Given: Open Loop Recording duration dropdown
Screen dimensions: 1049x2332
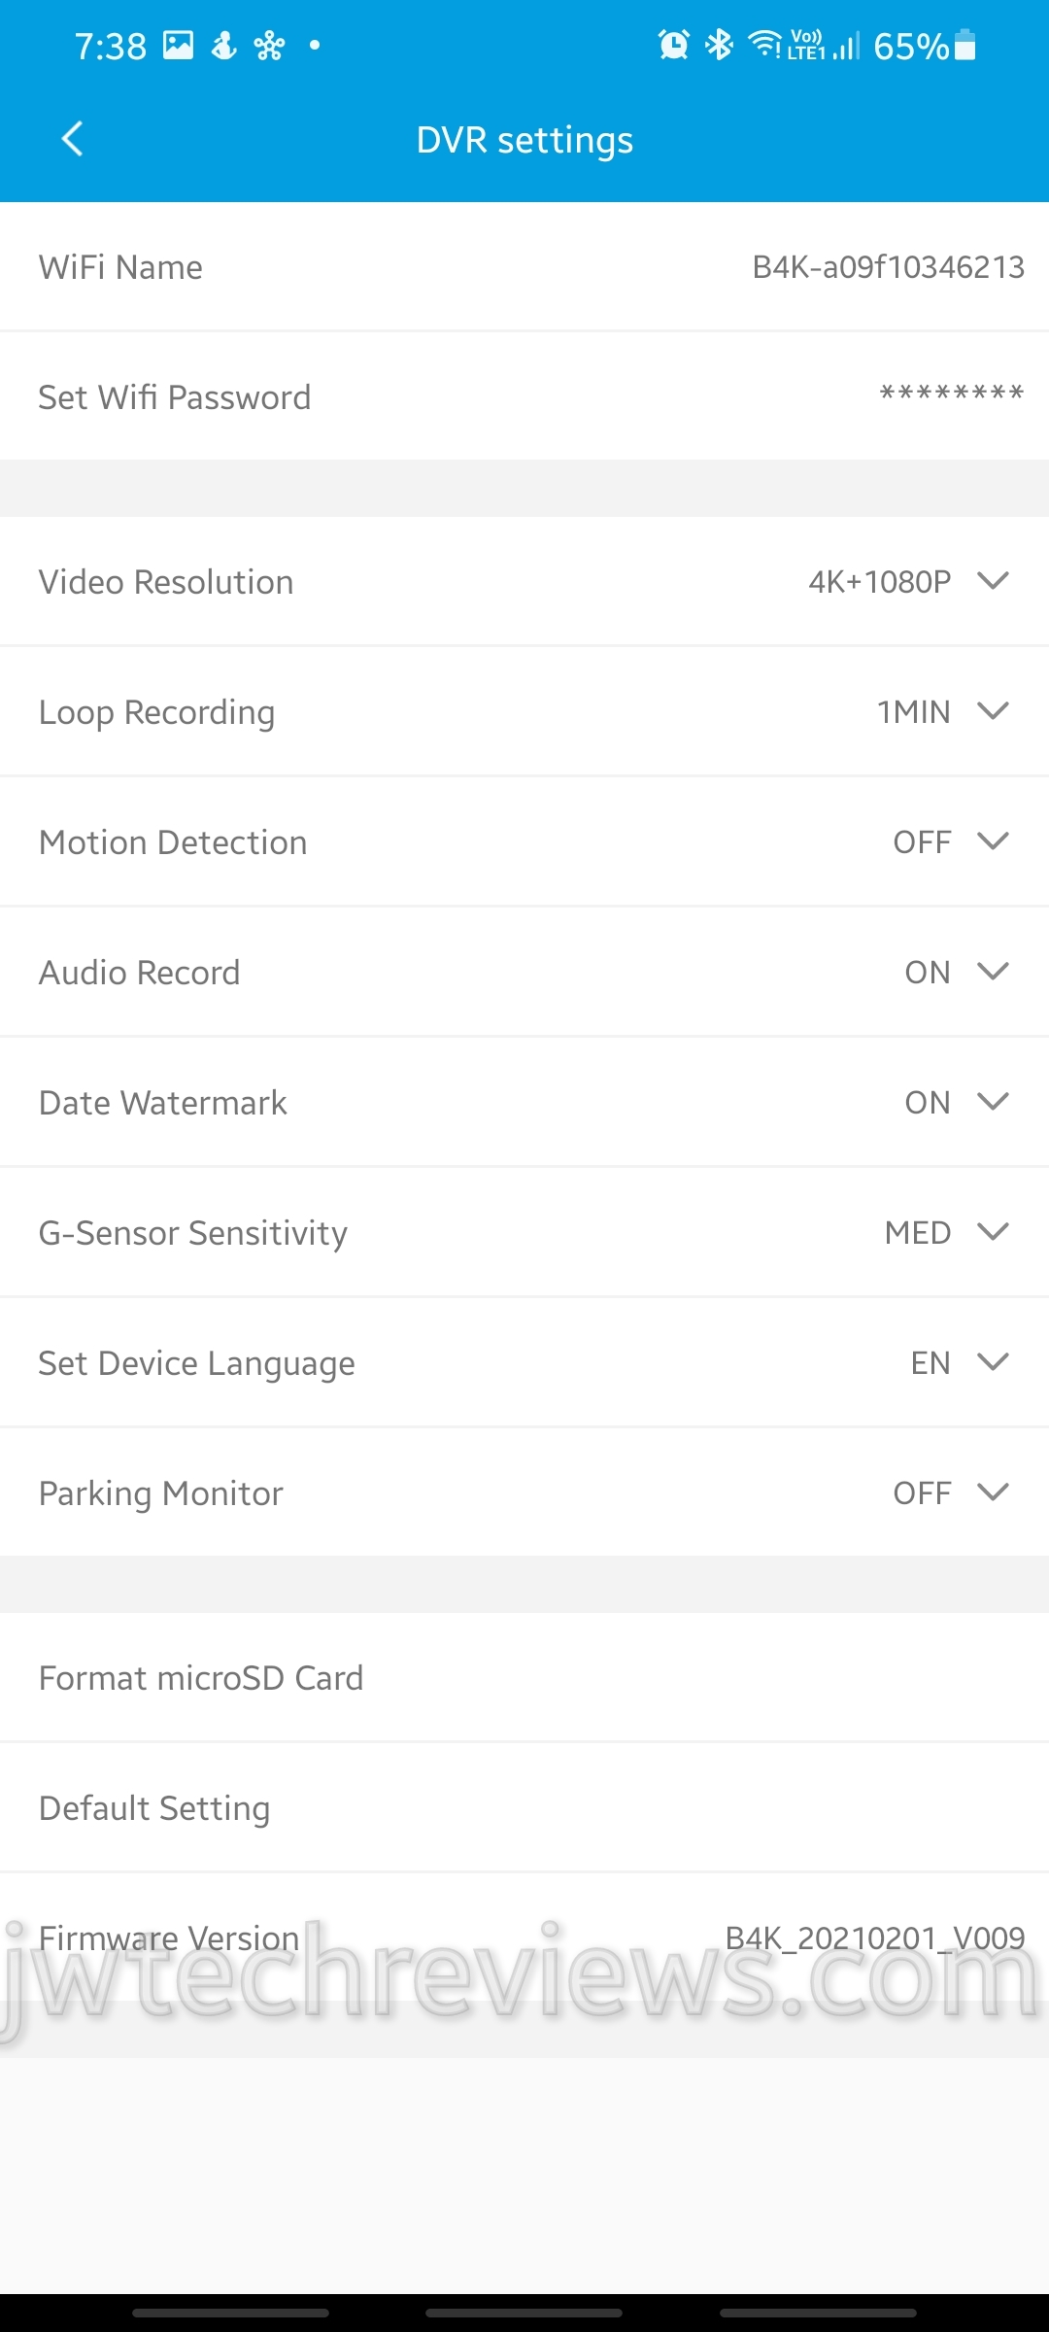Looking at the screenshot, I should click(993, 711).
